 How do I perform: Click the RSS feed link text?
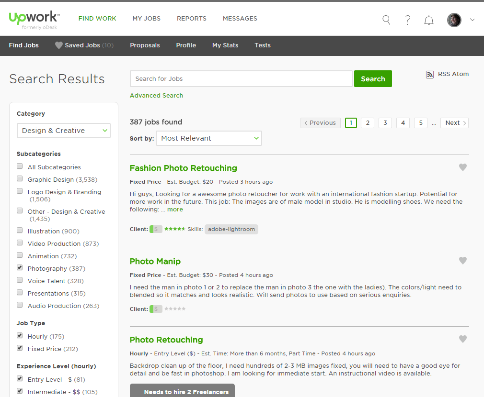click(x=444, y=74)
